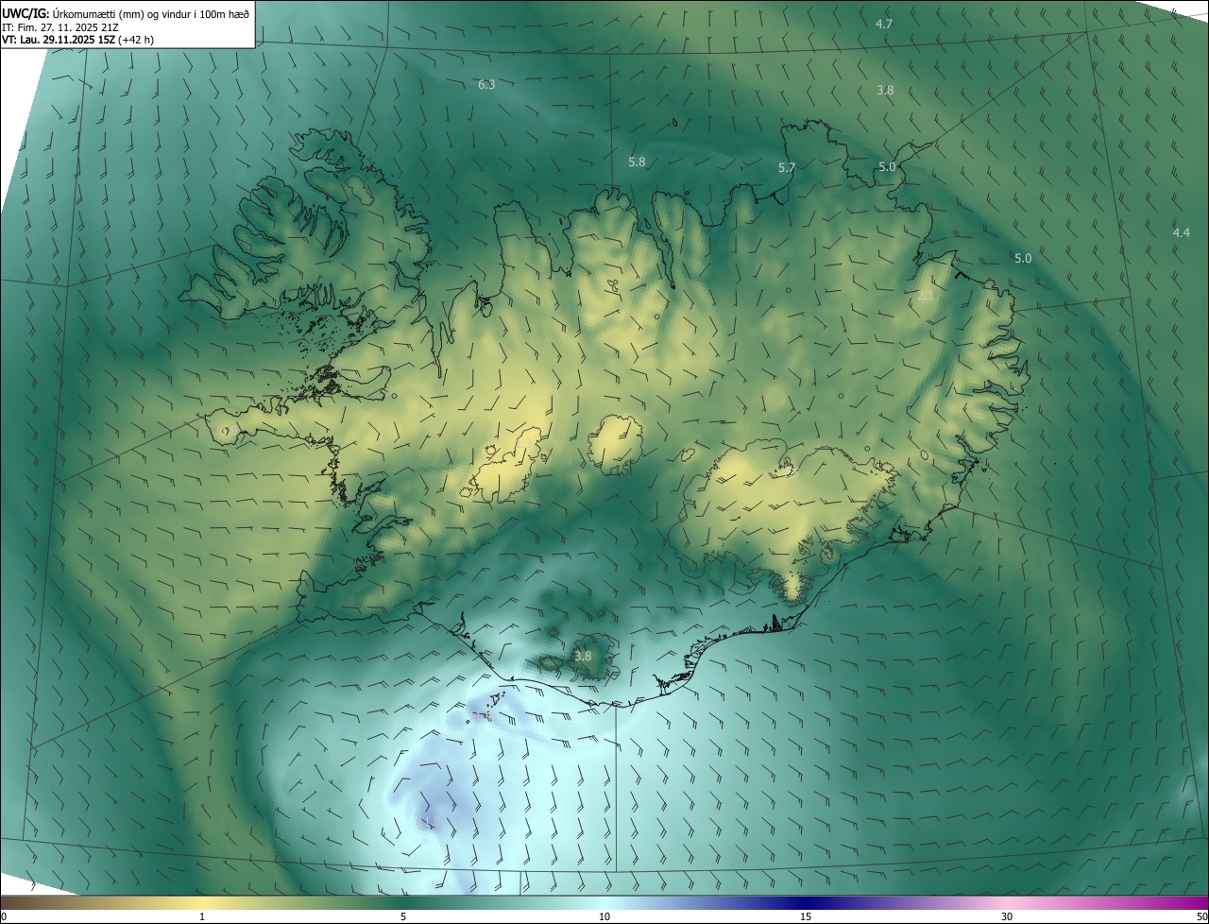Click the 6.3 precipitation value label
This screenshot has height=924, width=1209.
coord(486,85)
